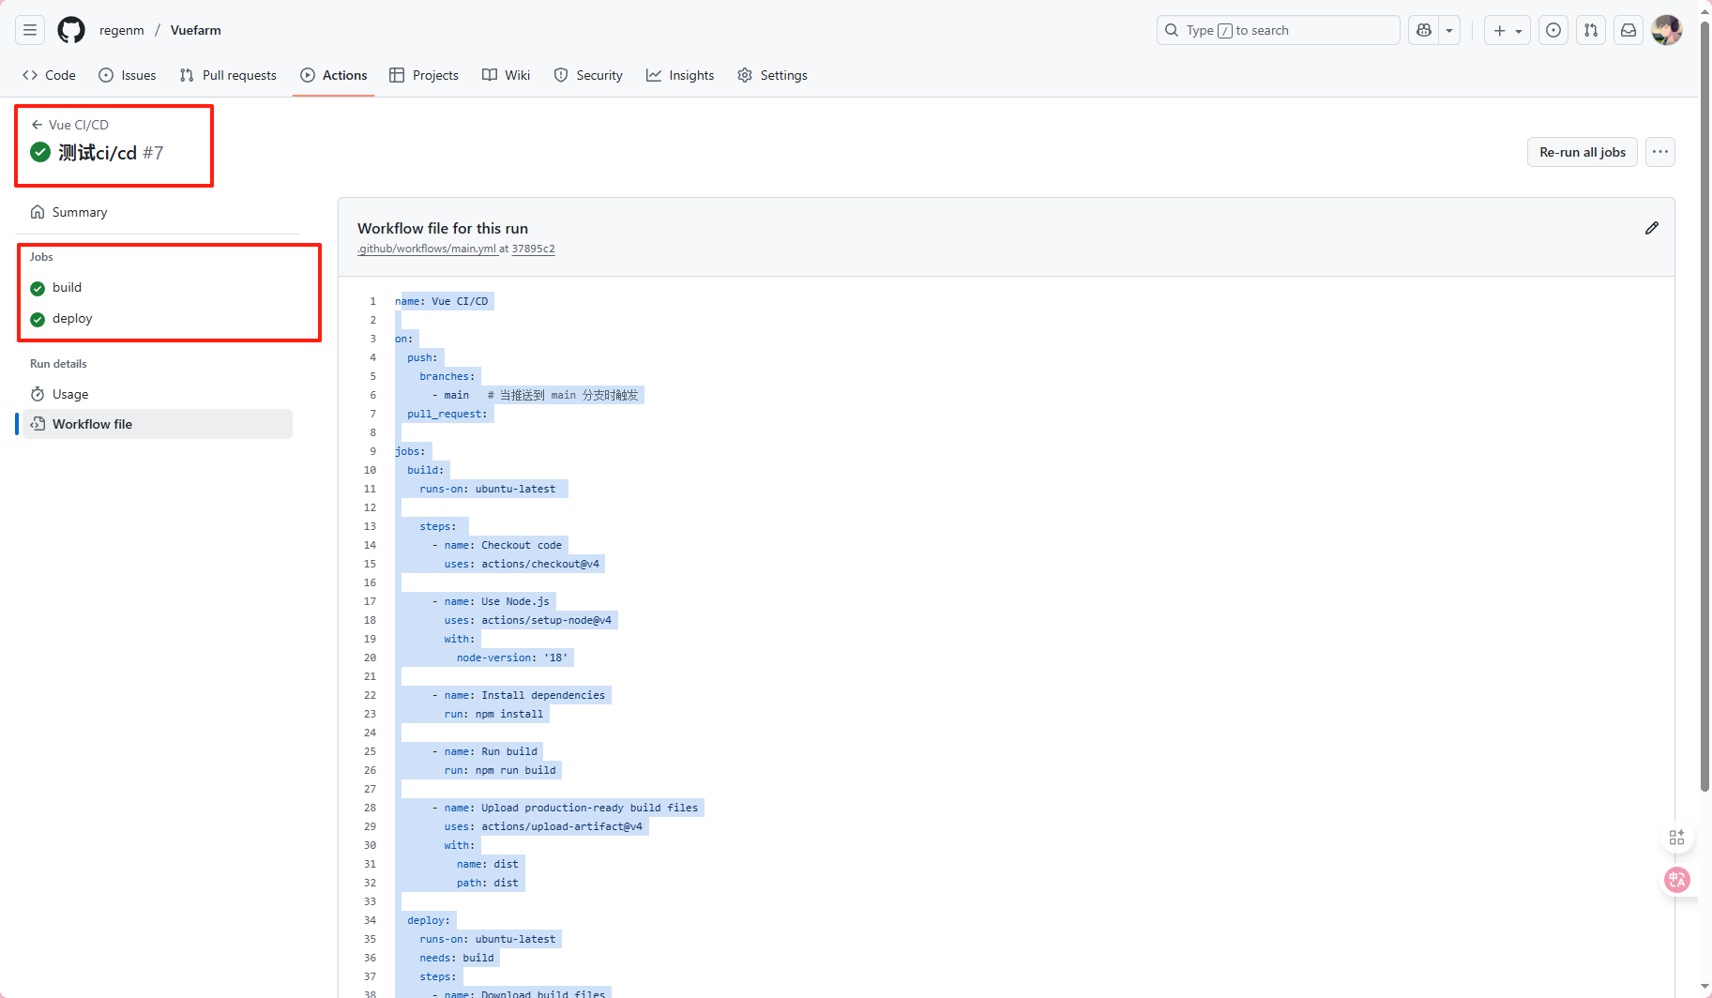Open the hamburger navigation menu
Image resolution: width=1712 pixels, height=998 pixels.
coord(29,29)
